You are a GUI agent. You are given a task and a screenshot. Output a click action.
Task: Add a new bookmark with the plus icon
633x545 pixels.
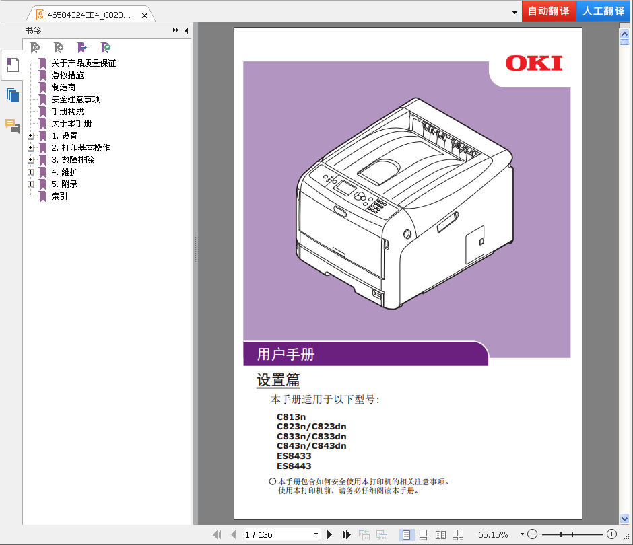coord(59,48)
